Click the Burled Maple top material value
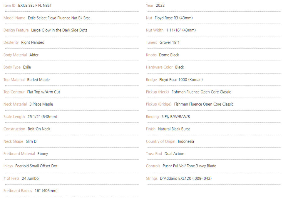 click(38, 80)
